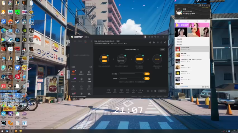Switch to second tab in streaming app sidebar
The height and width of the screenshot is (133, 238).
(80, 41)
